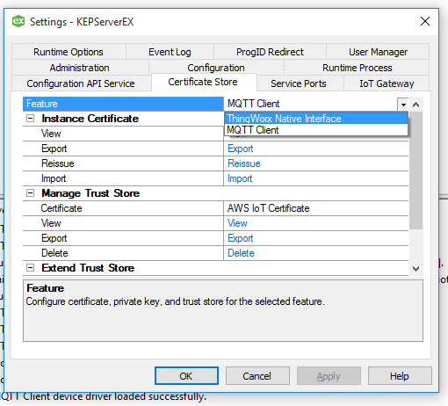Click the KEPServerEX logo icon in title bar
Image resolution: width=448 pixels, height=406 pixels.
point(18,21)
